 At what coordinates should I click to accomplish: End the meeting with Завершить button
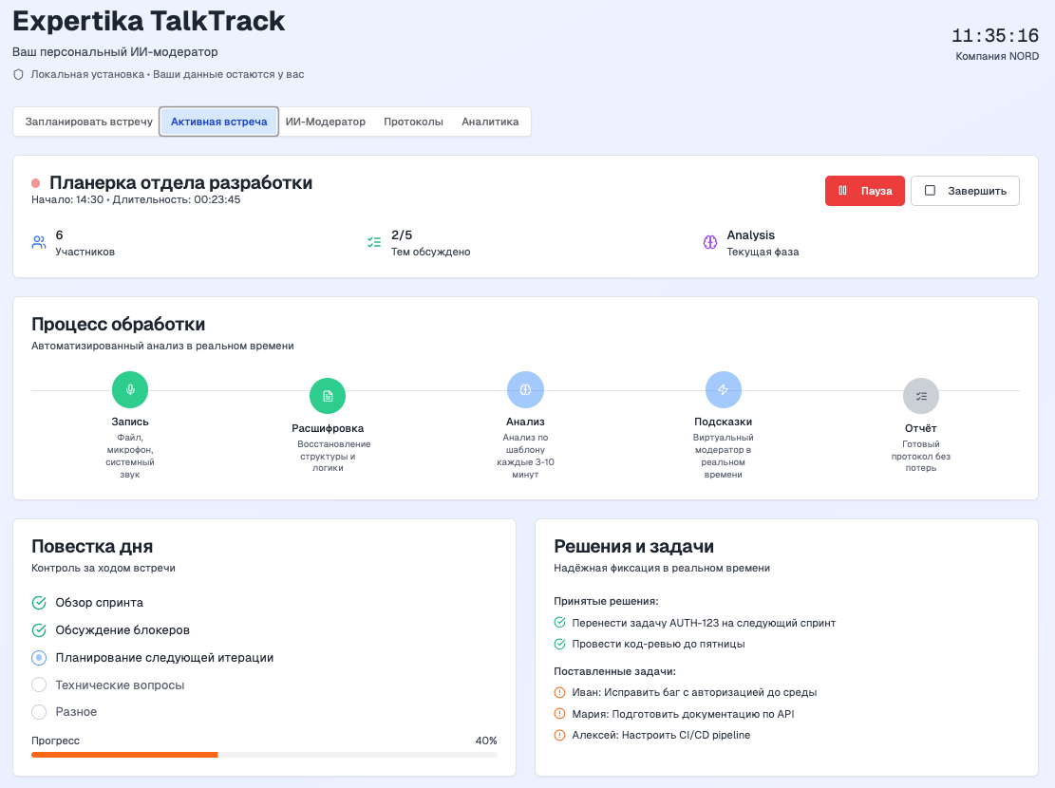coord(965,191)
